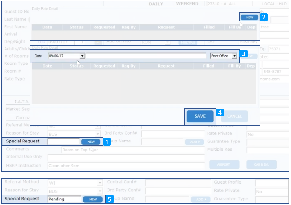The image size is (291, 205).
Task: Click NEW in the top Daily Rate Detail dialog
Action: [249, 17]
